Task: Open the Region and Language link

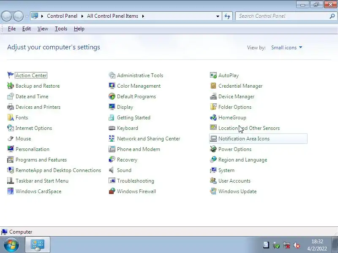Action: pyautogui.click(x=243, y=160)
